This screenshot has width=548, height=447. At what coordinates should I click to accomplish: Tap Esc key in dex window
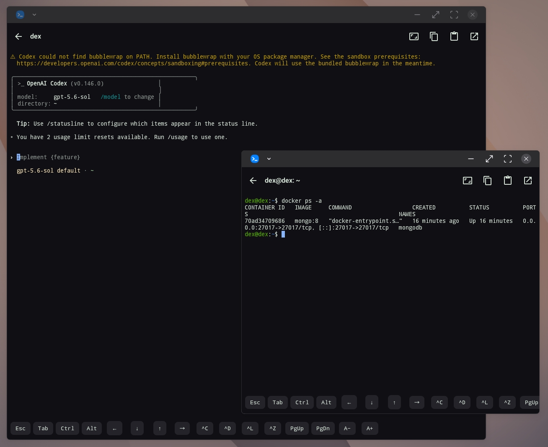pyautogui.click(x=21, y=429)
